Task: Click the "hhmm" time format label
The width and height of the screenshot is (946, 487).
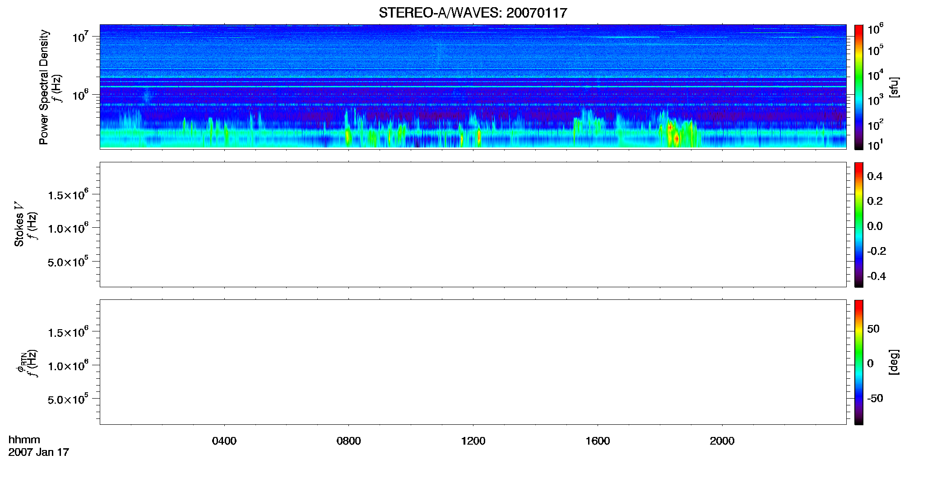Action: tap(24, 440)
